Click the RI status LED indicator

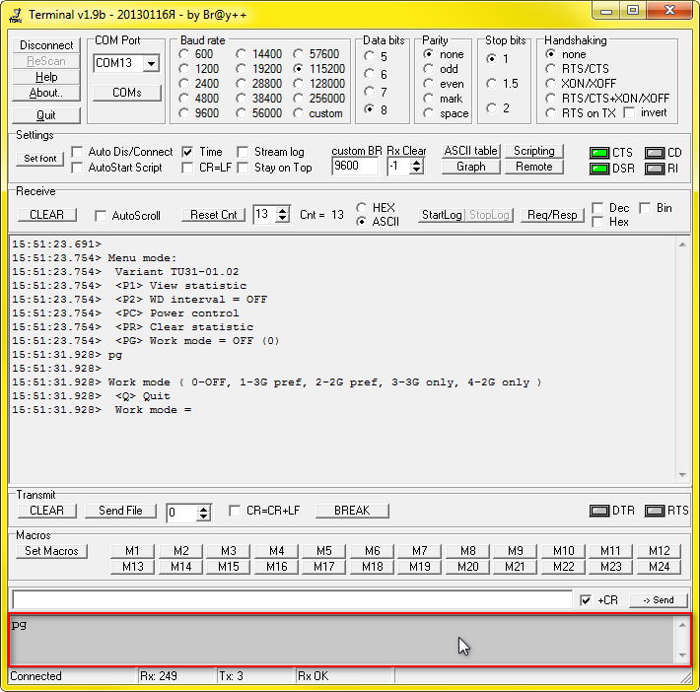click(x=655, y=169)
